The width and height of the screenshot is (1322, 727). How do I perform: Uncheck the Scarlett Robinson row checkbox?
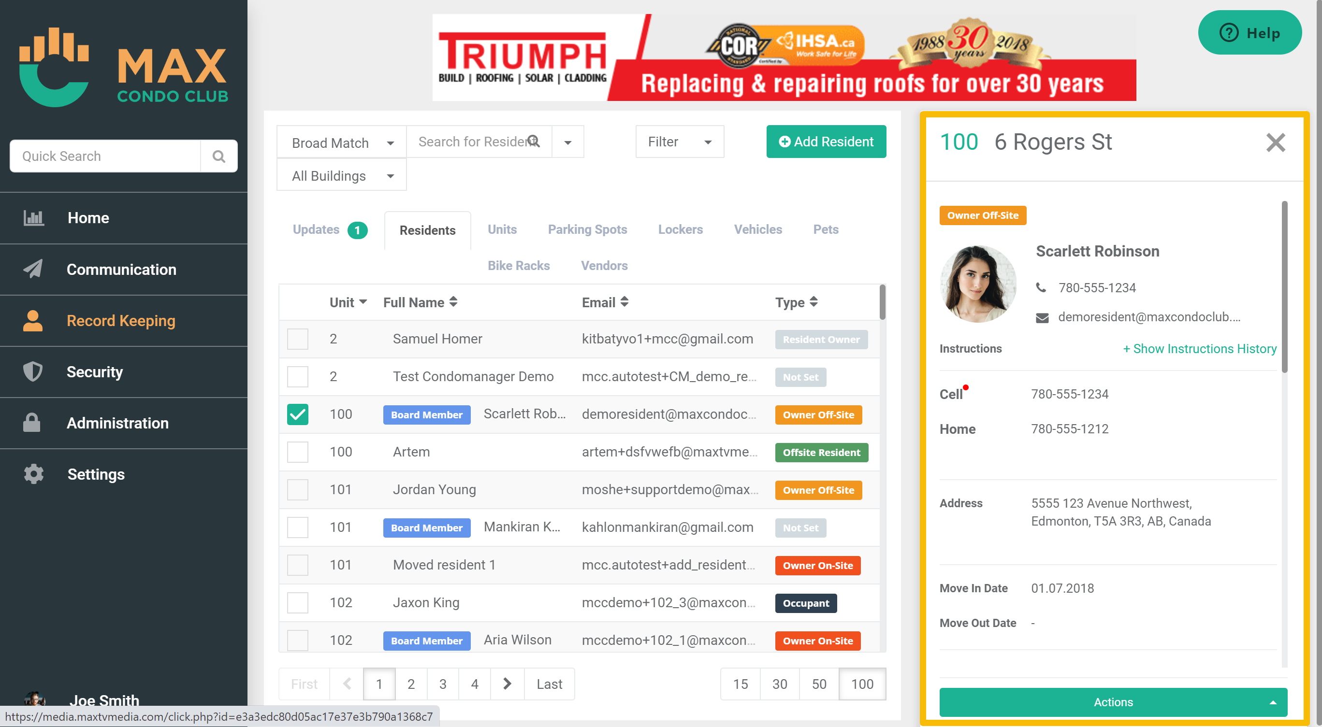click(298, 414)
